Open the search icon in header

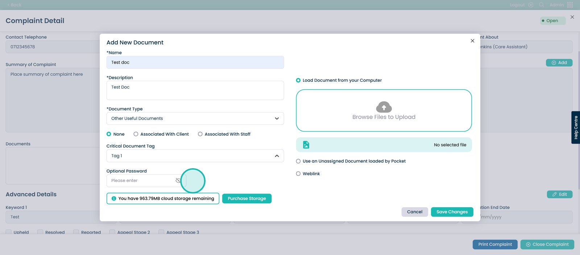click(542, 5)
